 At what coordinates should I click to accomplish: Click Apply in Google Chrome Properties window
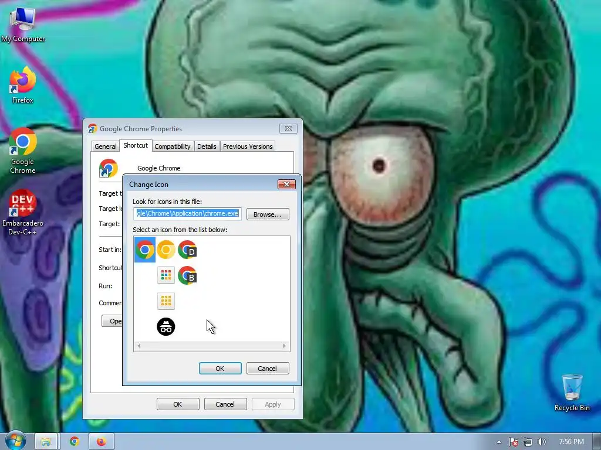coord(273,404)
